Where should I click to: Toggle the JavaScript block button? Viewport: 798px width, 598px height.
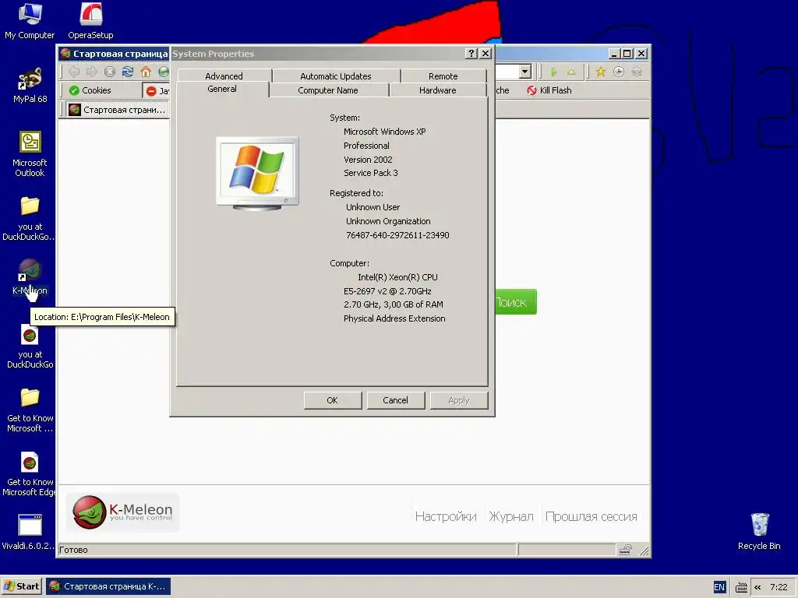click(157, 90)
